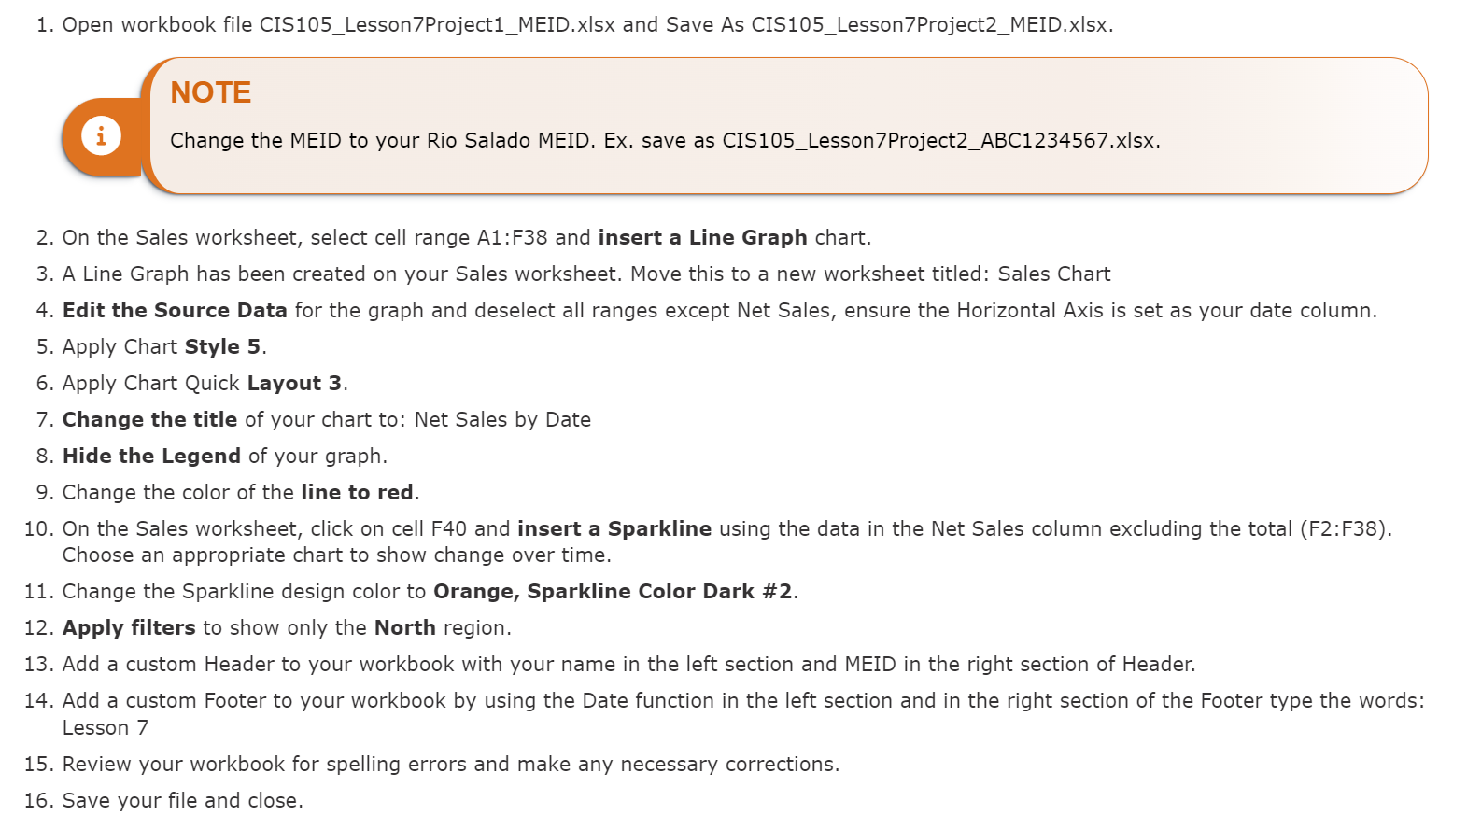Click 'Orange, Sparkline Color Dark #2' text

[x=613, y=592]
